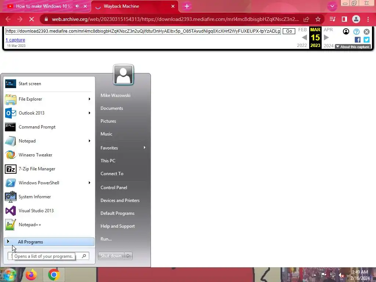Open Firefox from the taskbar
This screenshot has height=282, width=376.
pos(31,275)
